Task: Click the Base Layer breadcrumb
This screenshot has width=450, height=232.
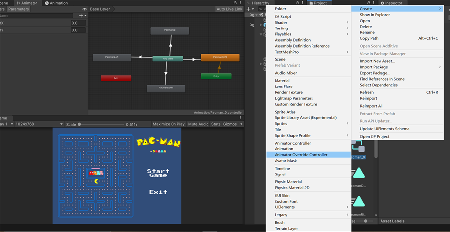Action: pyautogui.click(x=100, y=9)
